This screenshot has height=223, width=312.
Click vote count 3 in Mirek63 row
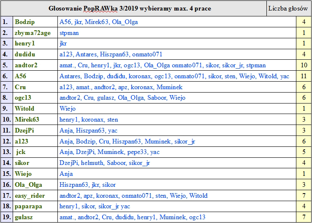point(304,119)
